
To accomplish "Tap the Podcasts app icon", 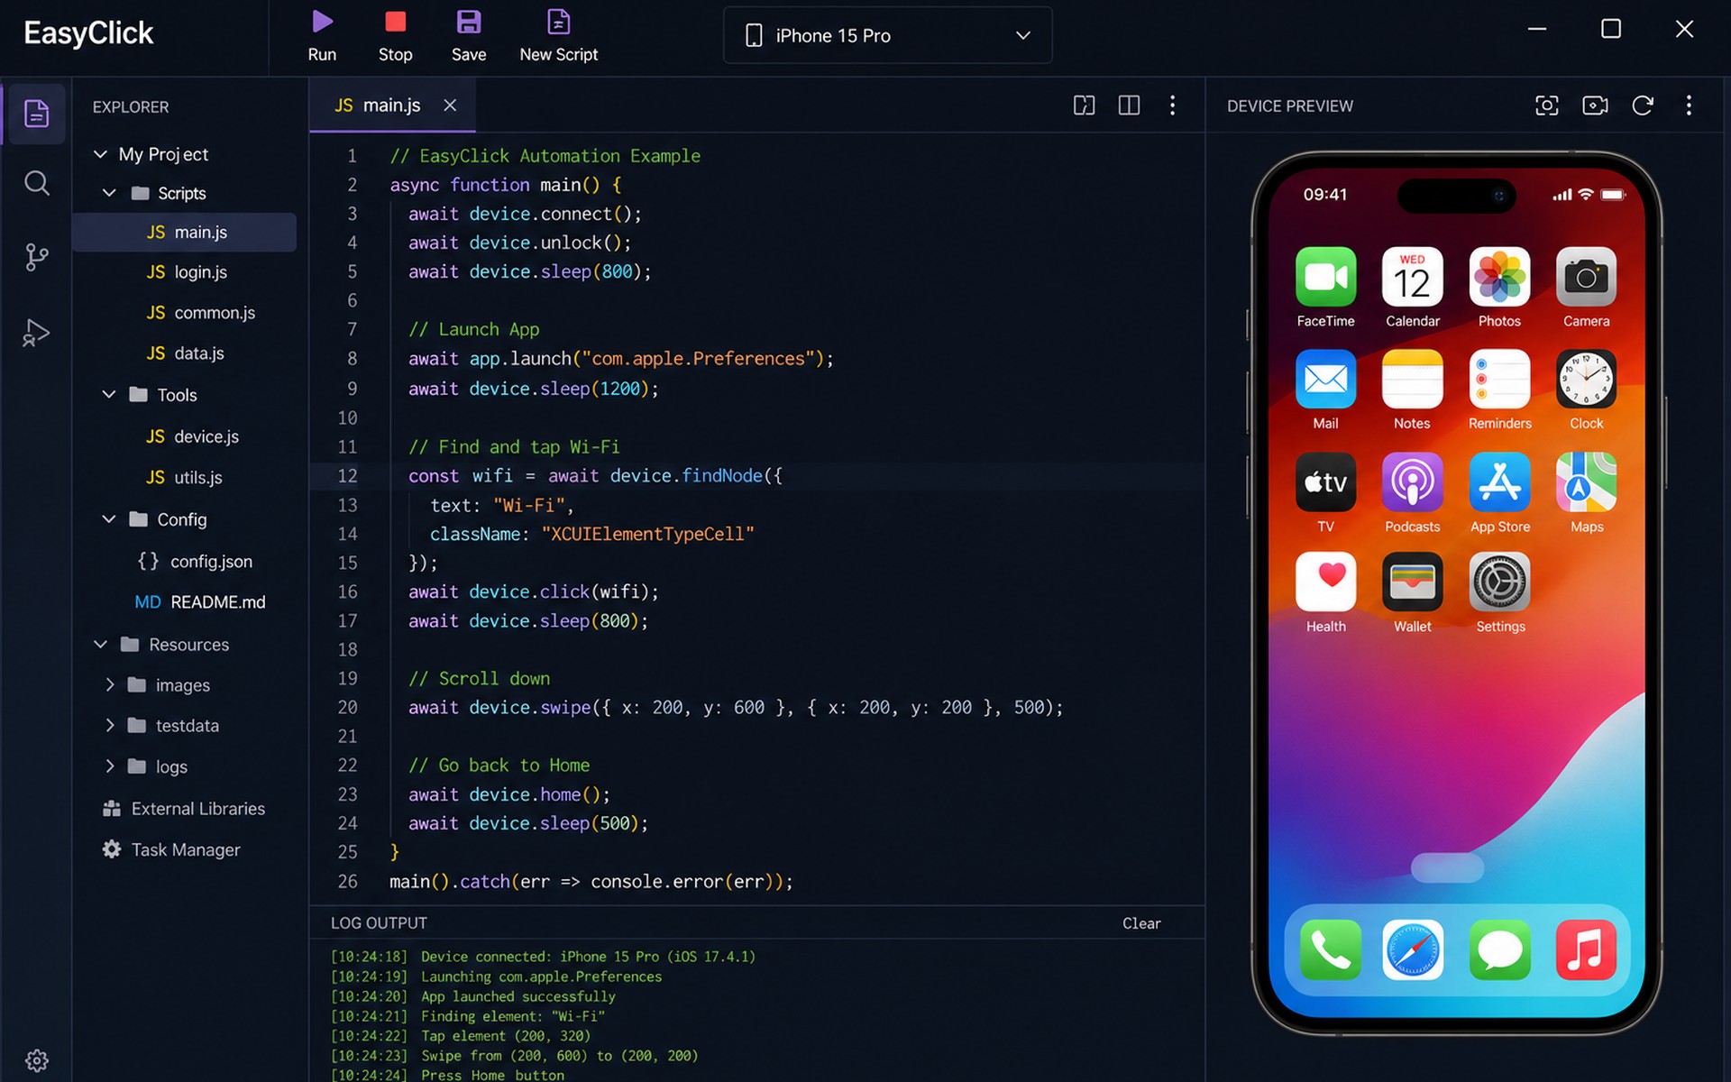I will click(1412, 482).
